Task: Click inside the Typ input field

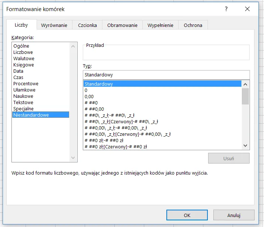Action: pyautogui.click(x=166, y=75)
